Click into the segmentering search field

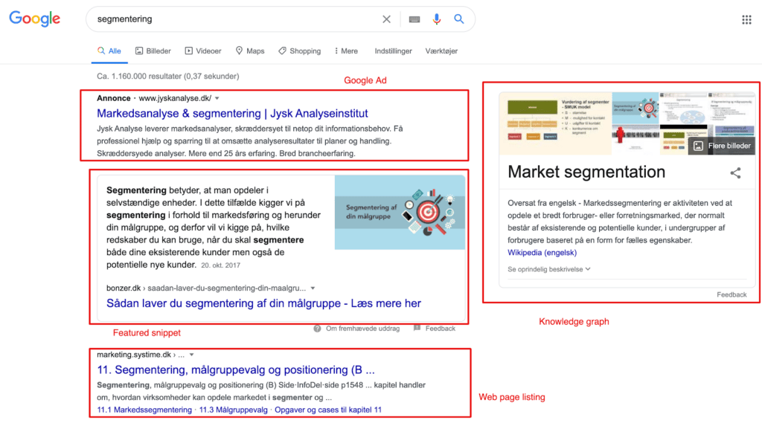click(233, 19)
